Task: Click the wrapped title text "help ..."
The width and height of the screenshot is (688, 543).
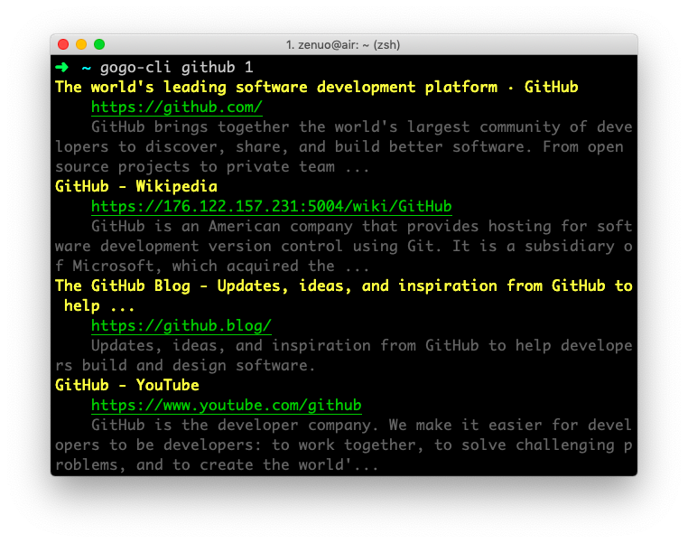Action: pyautogui.click(x=99, y=305)
